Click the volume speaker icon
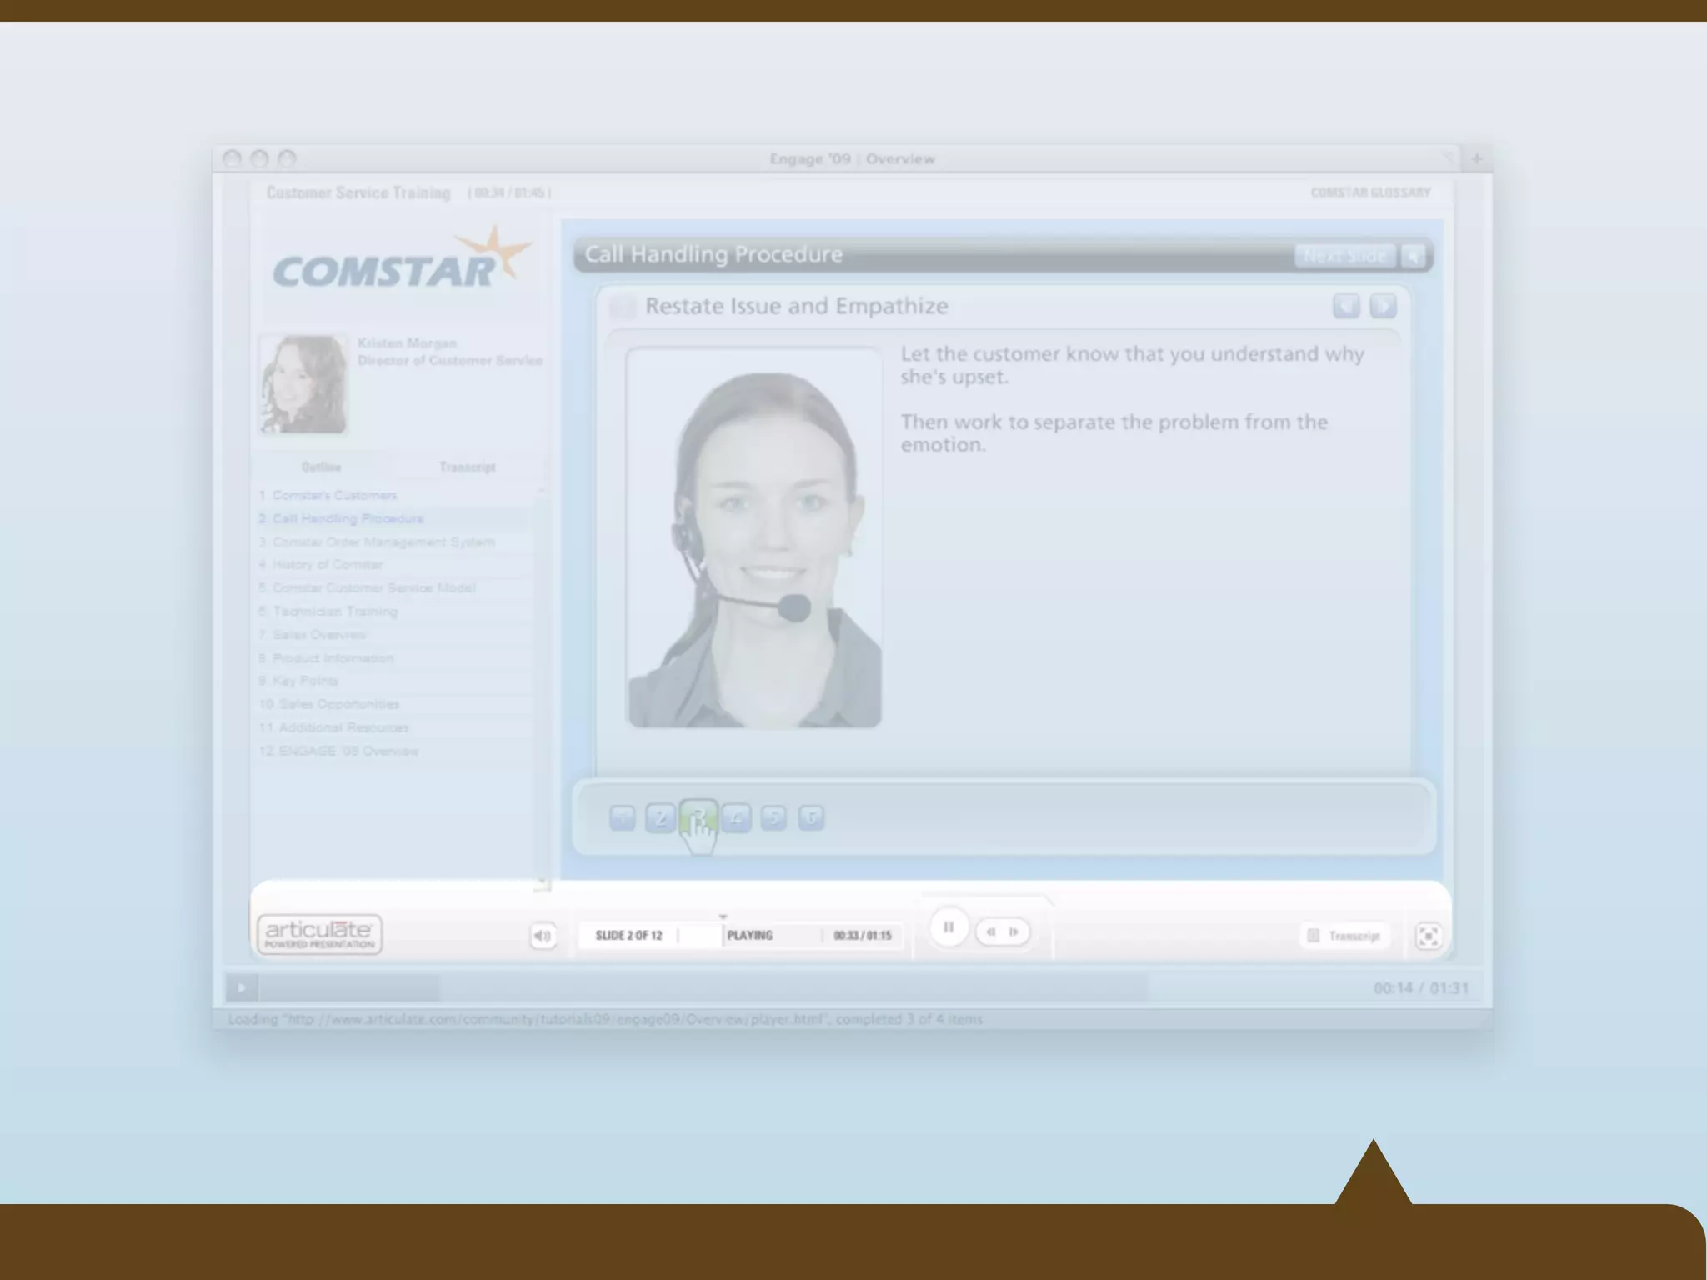 [543, 936]
